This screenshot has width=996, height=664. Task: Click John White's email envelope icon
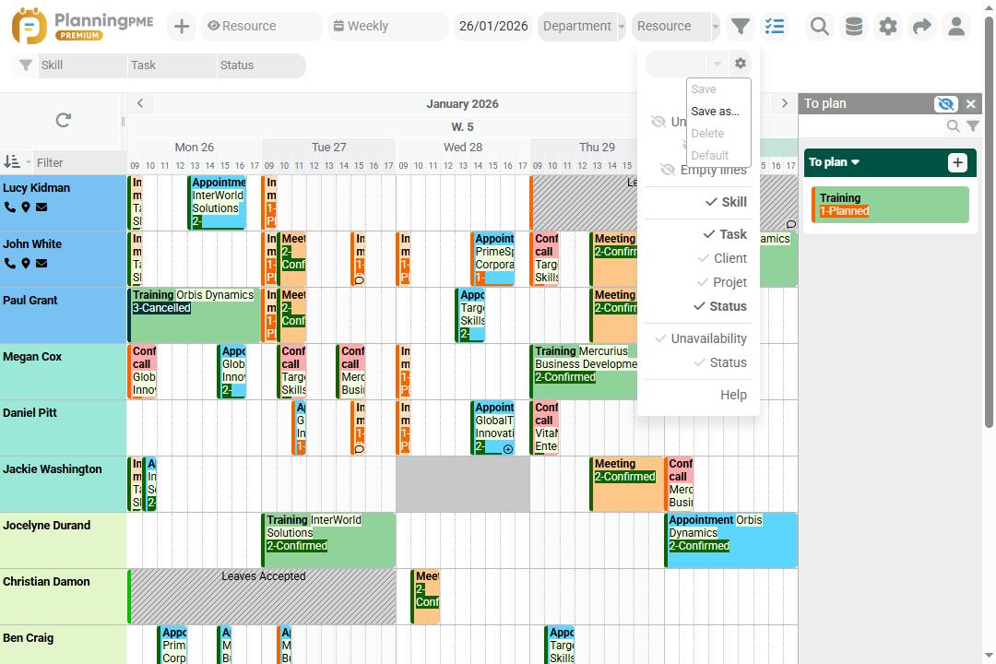click(41, 263)
